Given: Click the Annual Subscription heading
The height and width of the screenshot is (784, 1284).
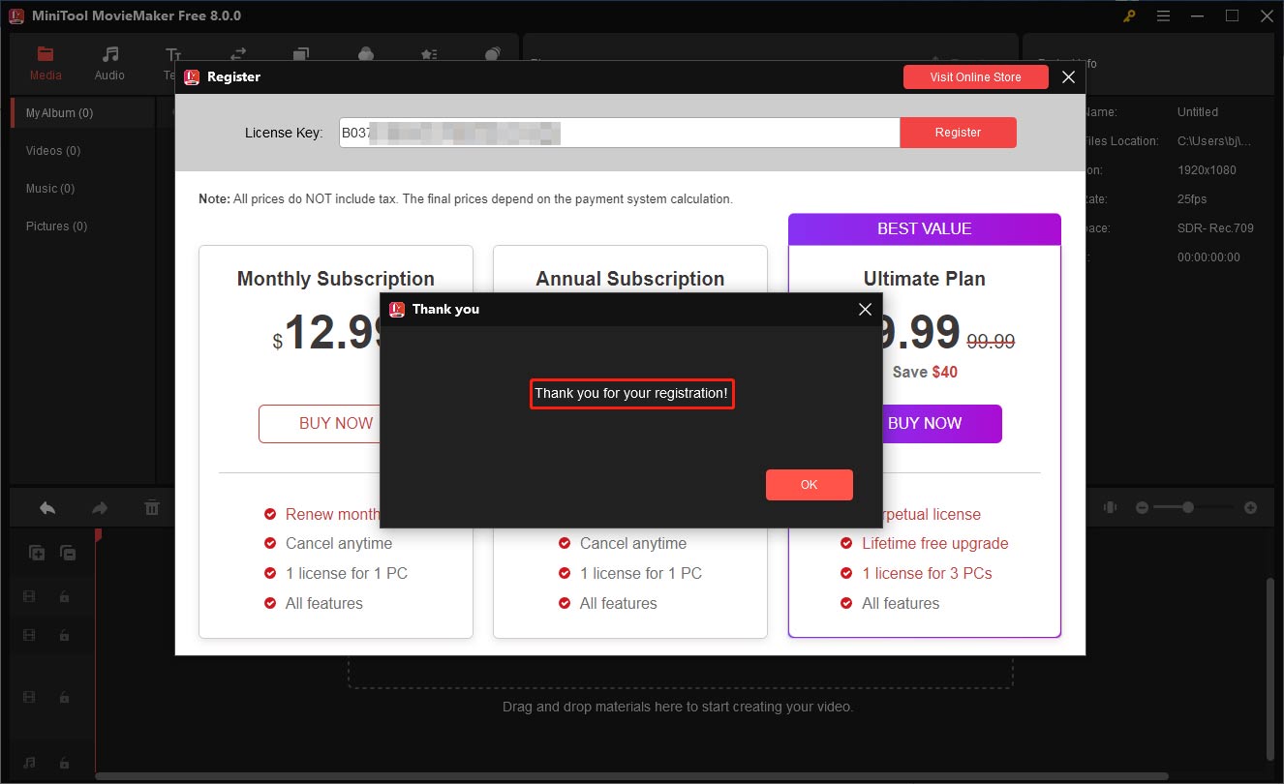Looking at the screenshot, I should (x=630, y=279).
